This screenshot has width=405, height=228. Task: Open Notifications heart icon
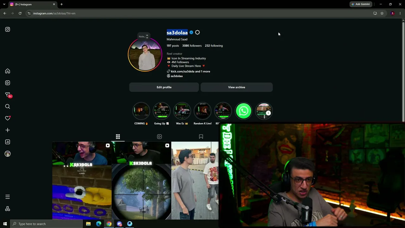pyautogui.click(x=8, y=118)
